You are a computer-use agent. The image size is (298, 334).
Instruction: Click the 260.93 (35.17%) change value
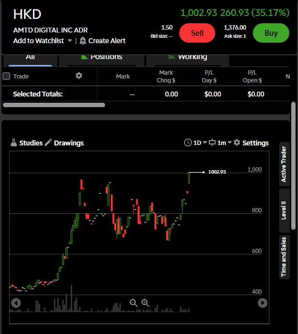(255, 13)
